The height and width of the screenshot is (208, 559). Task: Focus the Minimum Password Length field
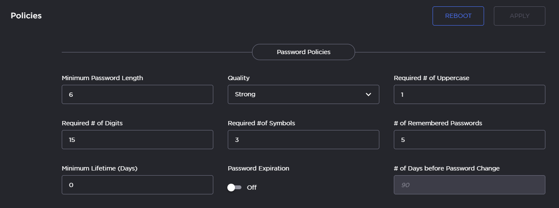(x=137, y=94)
